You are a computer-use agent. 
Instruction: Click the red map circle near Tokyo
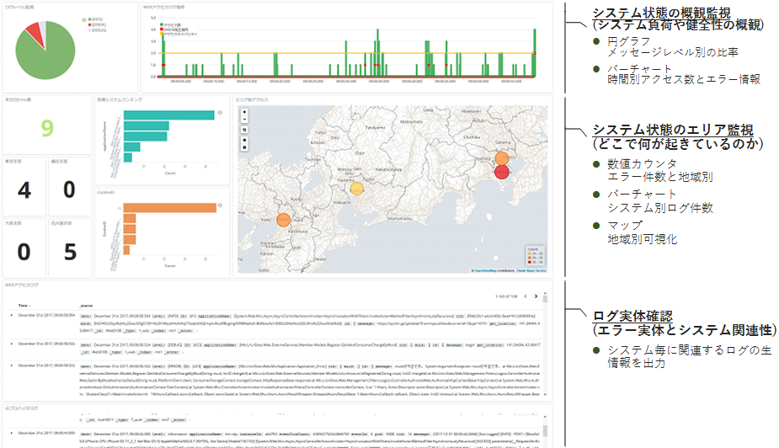point(502,173)
